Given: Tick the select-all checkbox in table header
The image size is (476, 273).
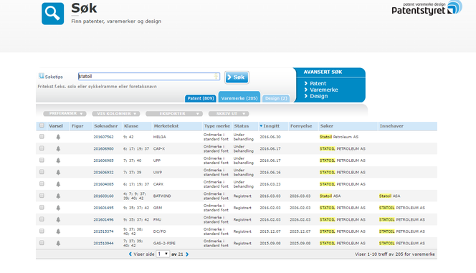Looking at the screenshot, I should pyautogui.click(x=42, y=125).
